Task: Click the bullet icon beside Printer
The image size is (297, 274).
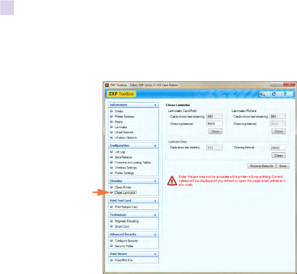Action: [x=112, y=111]
